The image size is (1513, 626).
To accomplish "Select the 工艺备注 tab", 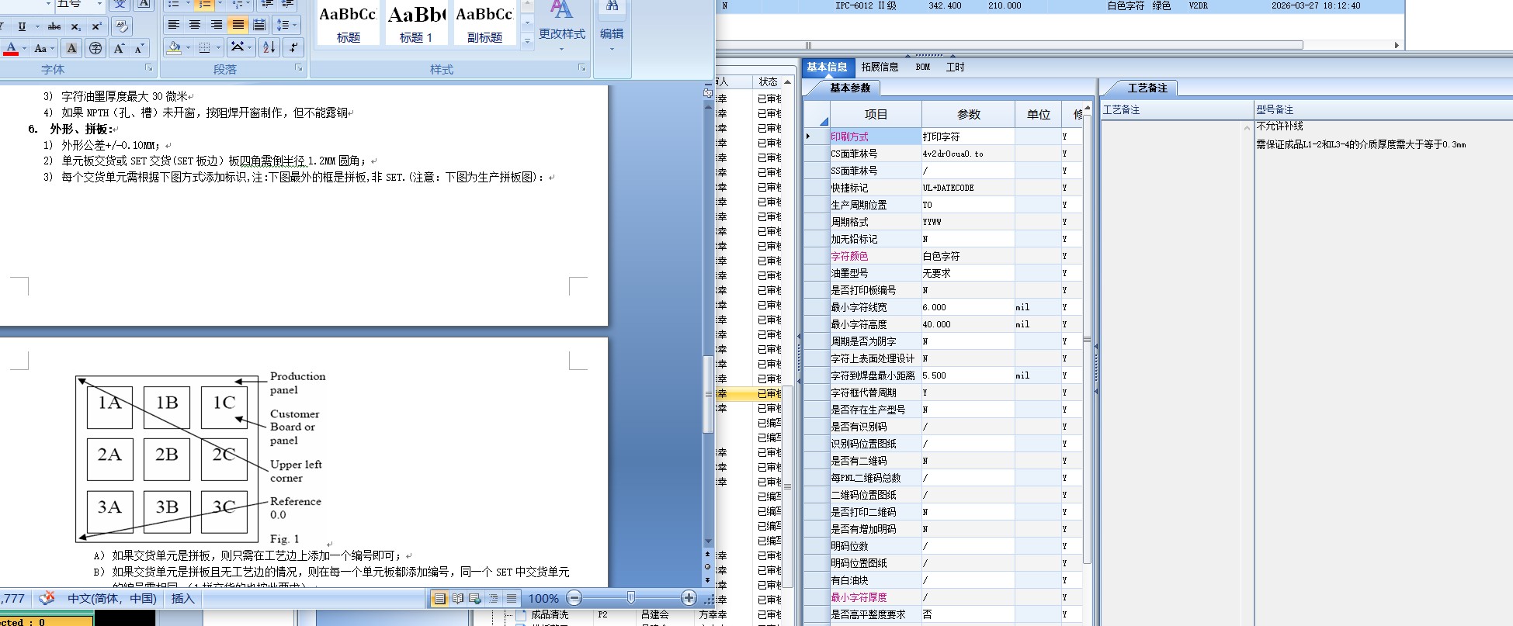I will [x=1147, y=88].
